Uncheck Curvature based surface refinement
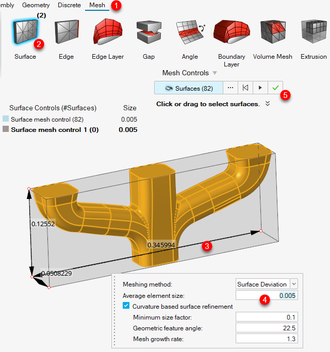Screen dimensions: 330x352 pos(126,306)
